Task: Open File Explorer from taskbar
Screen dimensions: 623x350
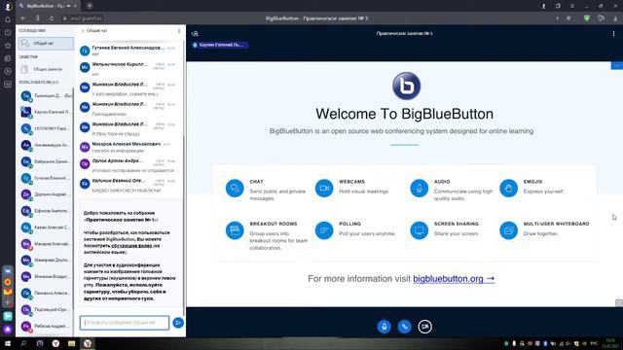Action: (x=71, y=343)
